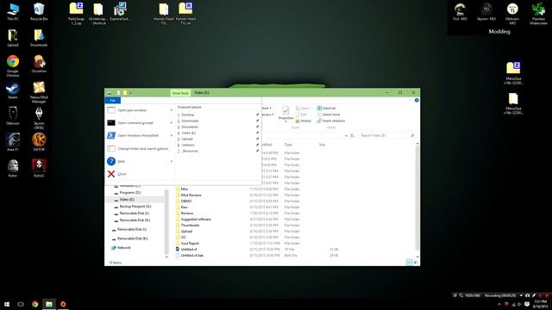
Task: Click the File tab
Action: [113, 101]
